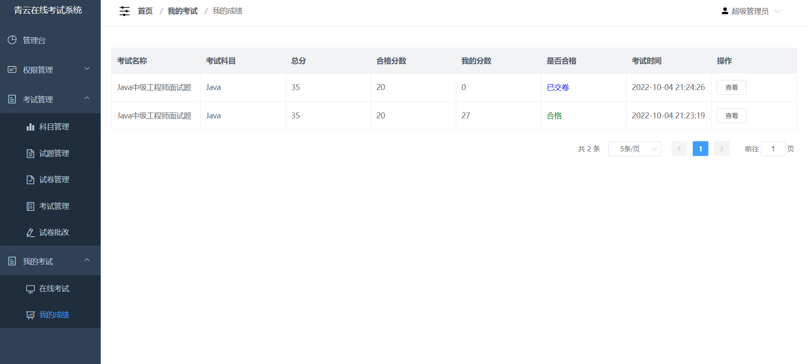
Task: Open the 在线考试 menu item
Action: [x=50, y=289]
